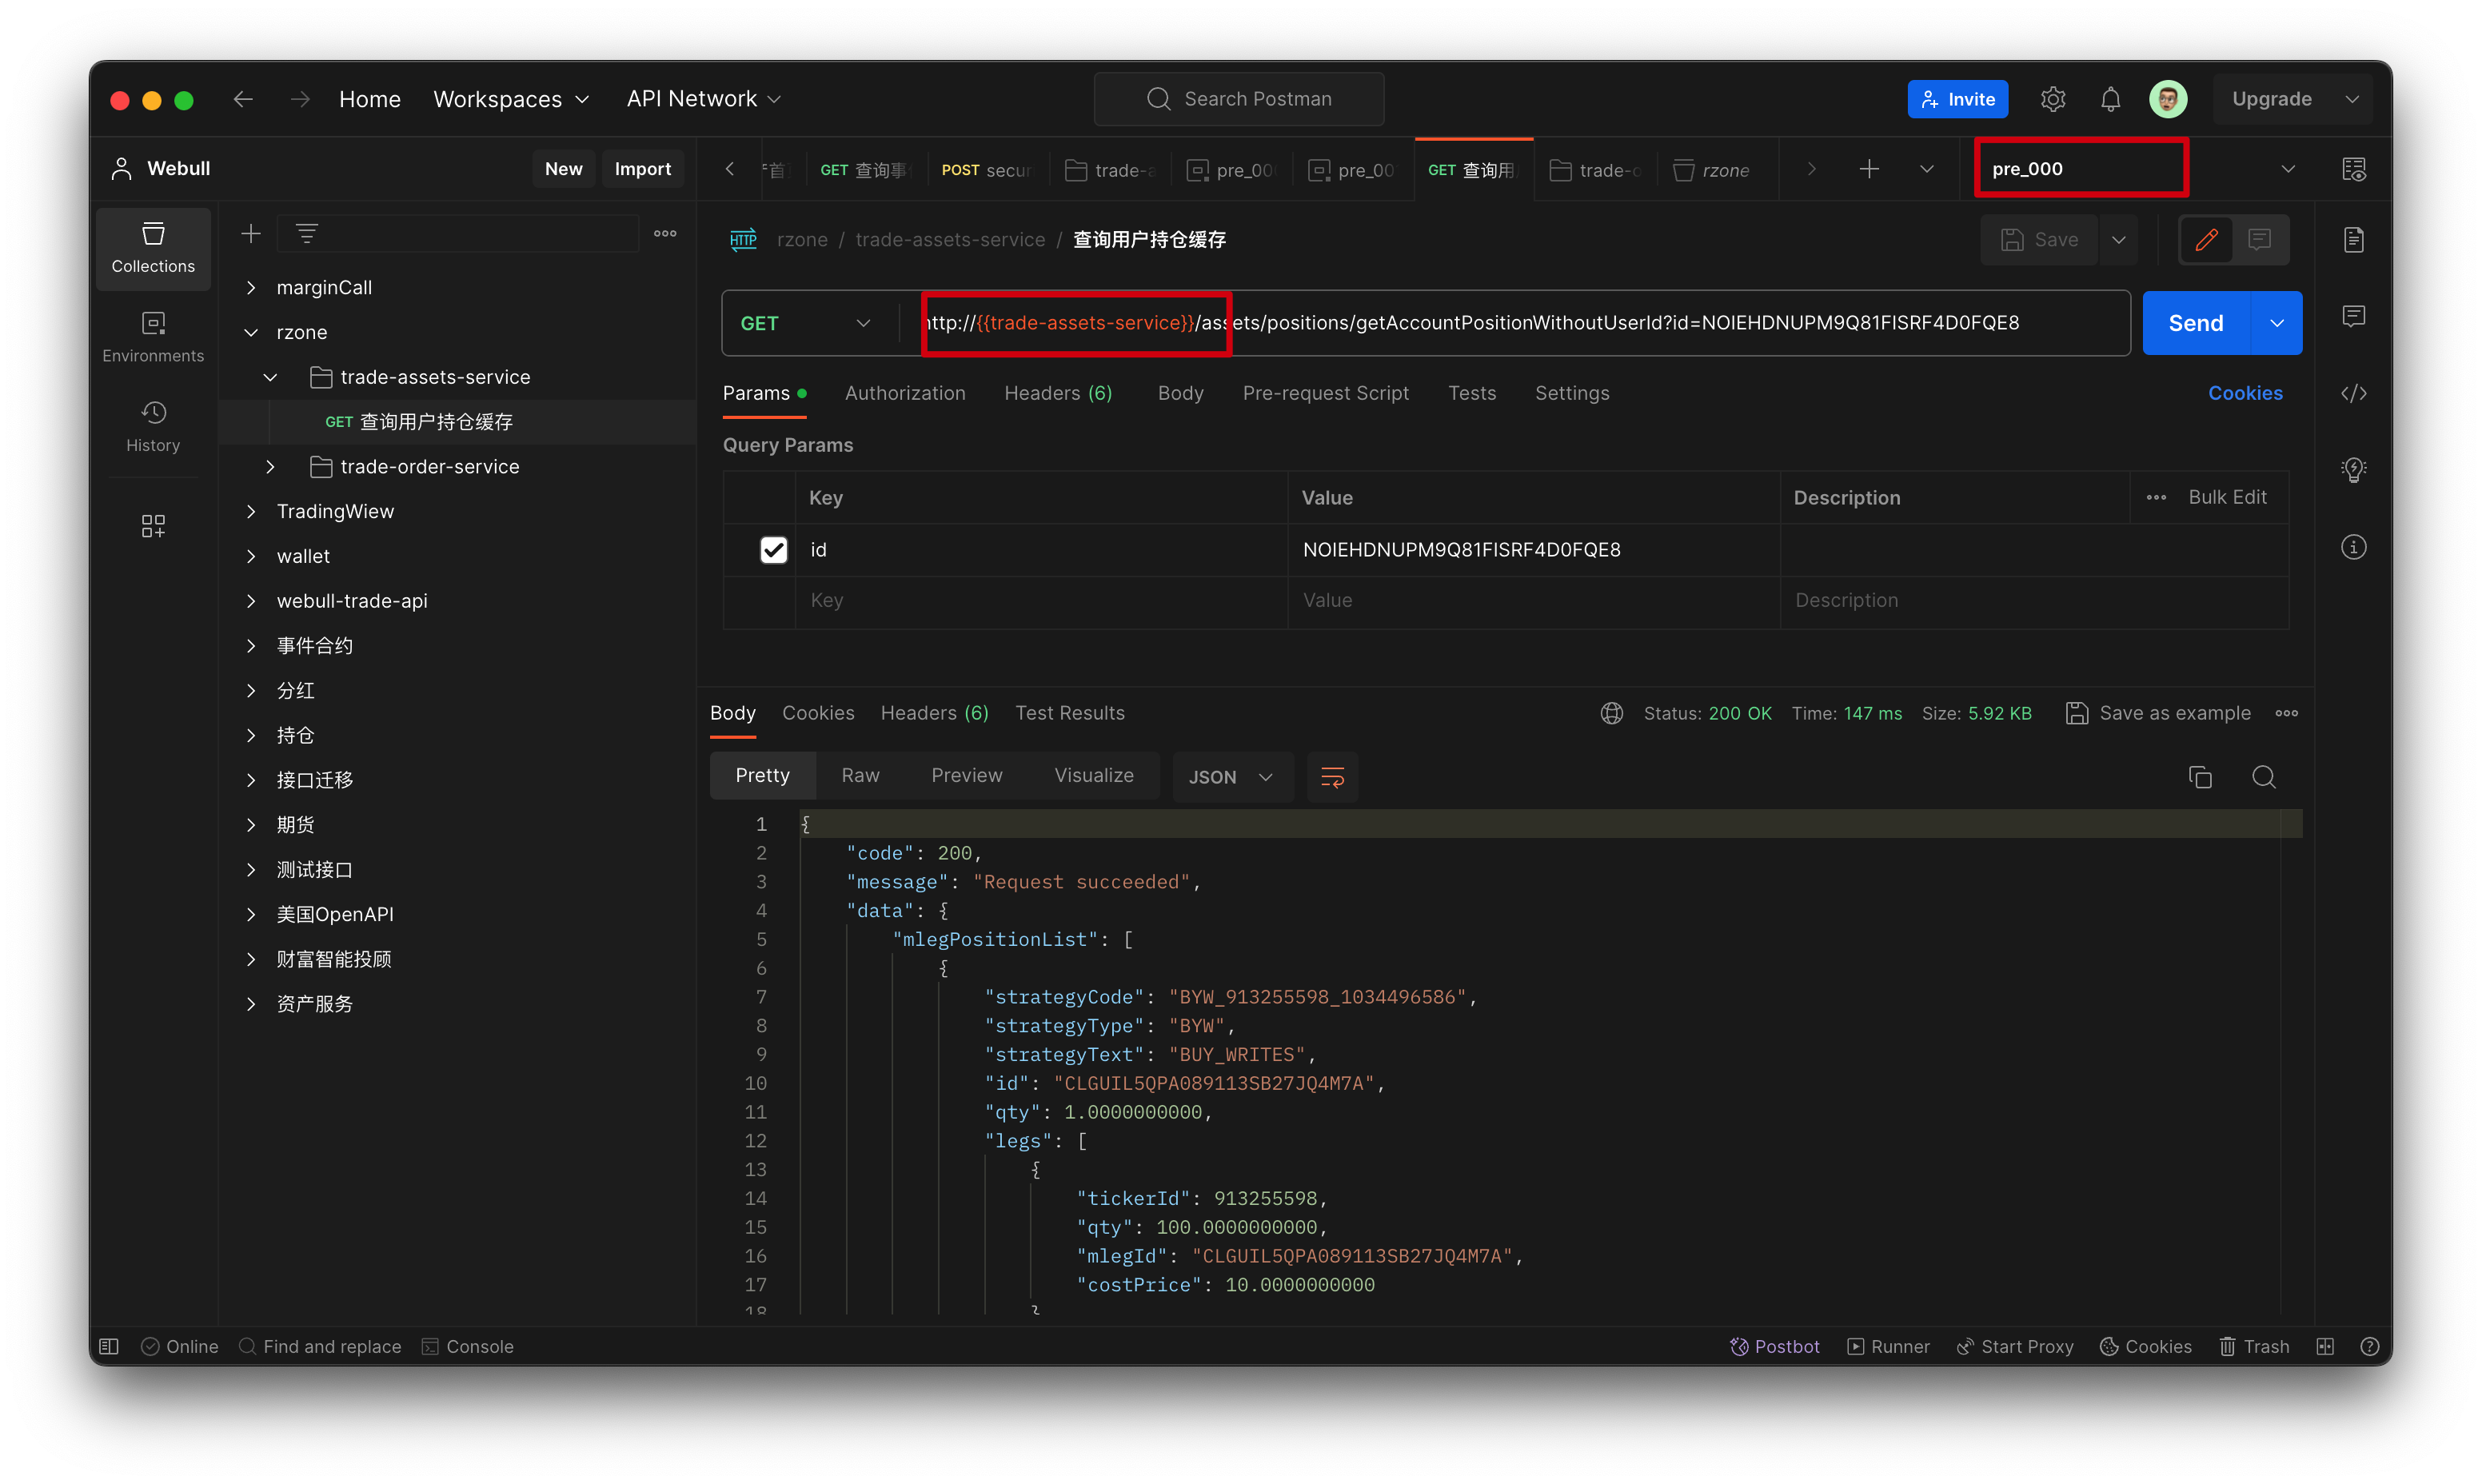Click the New button
This screenshot has width=2482, height=1484.
(x=563, y=169)
